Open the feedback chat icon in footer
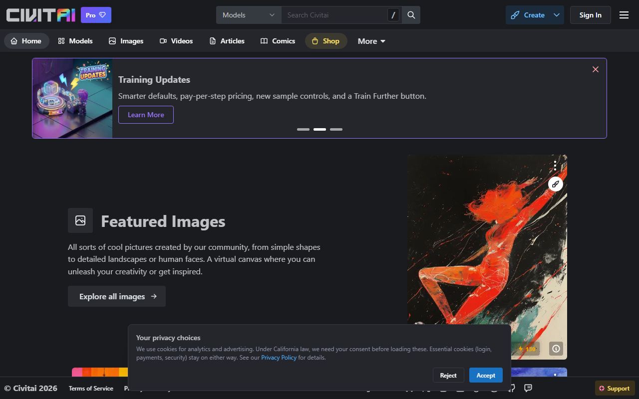The height and width of the screenshot is (399, 639). click(528, 388)
